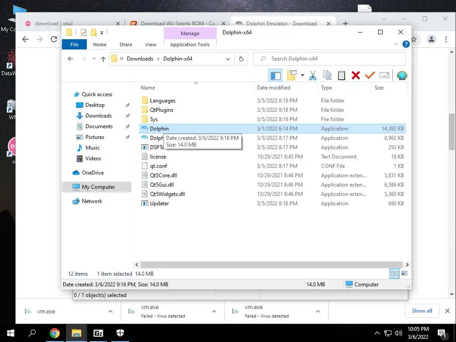This screenshot has width=456, height=342.
Task: Click Downloads in the address breadcrumb
Action: click(x=140, y=59)
